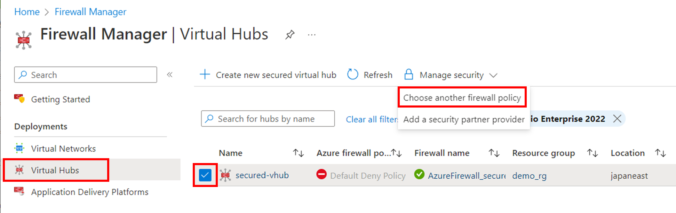Open the secured-vhub hub link
The image size is (676, 213).
tap(262, 175)
